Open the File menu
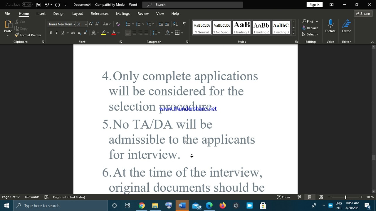376x211 pixels. [7, 13]
